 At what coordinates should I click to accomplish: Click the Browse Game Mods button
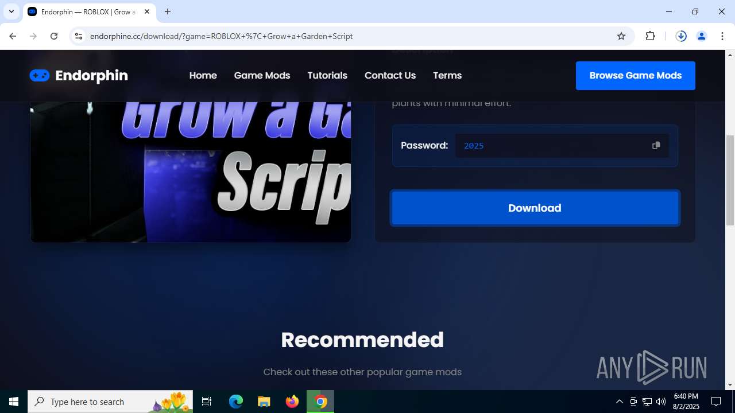click(x=636, y=76)
